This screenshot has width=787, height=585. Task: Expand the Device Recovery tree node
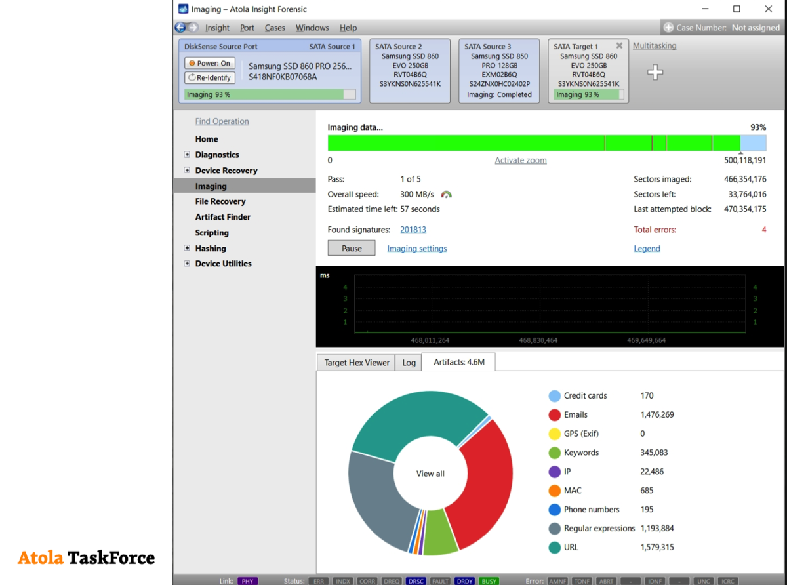pos(187,171)
